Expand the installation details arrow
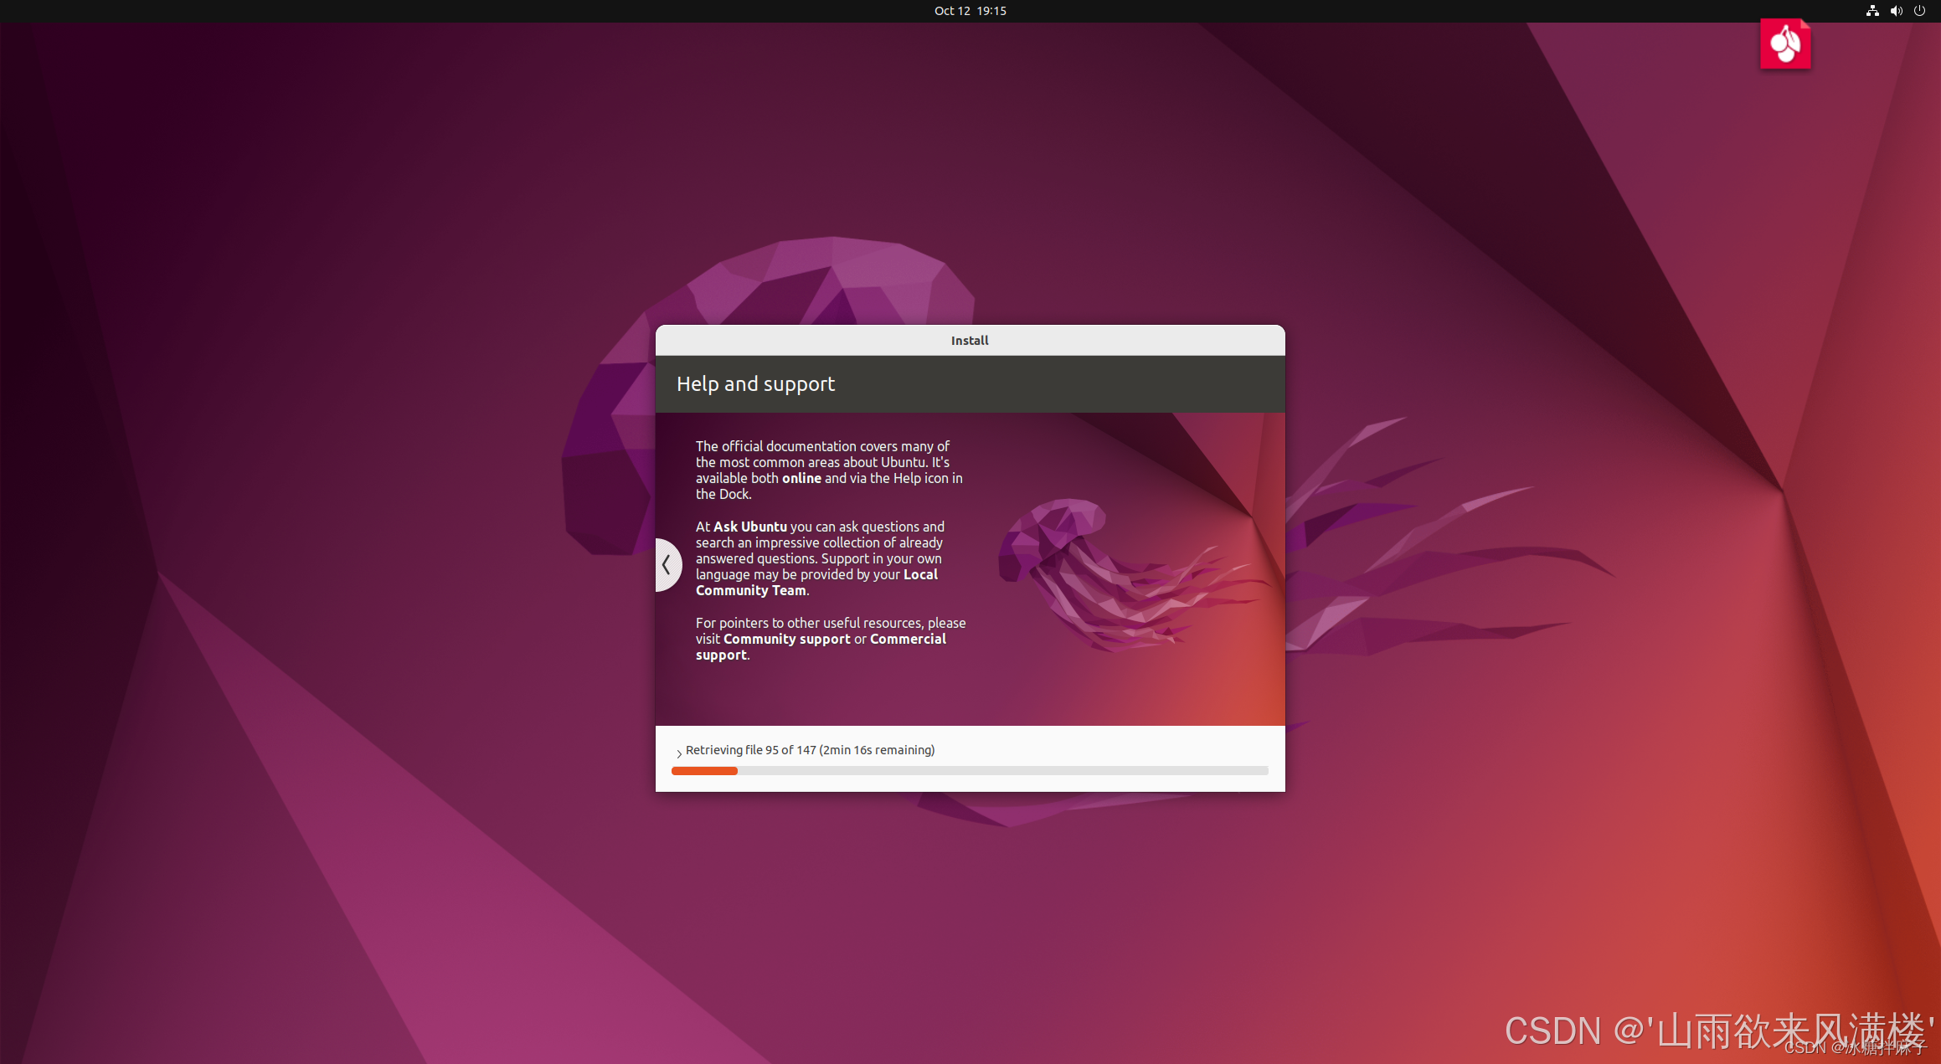This screenshot has height=1064, width=1941. [x=678, y=753]
